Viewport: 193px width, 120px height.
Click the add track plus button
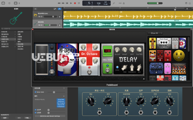tap(35, 9)
